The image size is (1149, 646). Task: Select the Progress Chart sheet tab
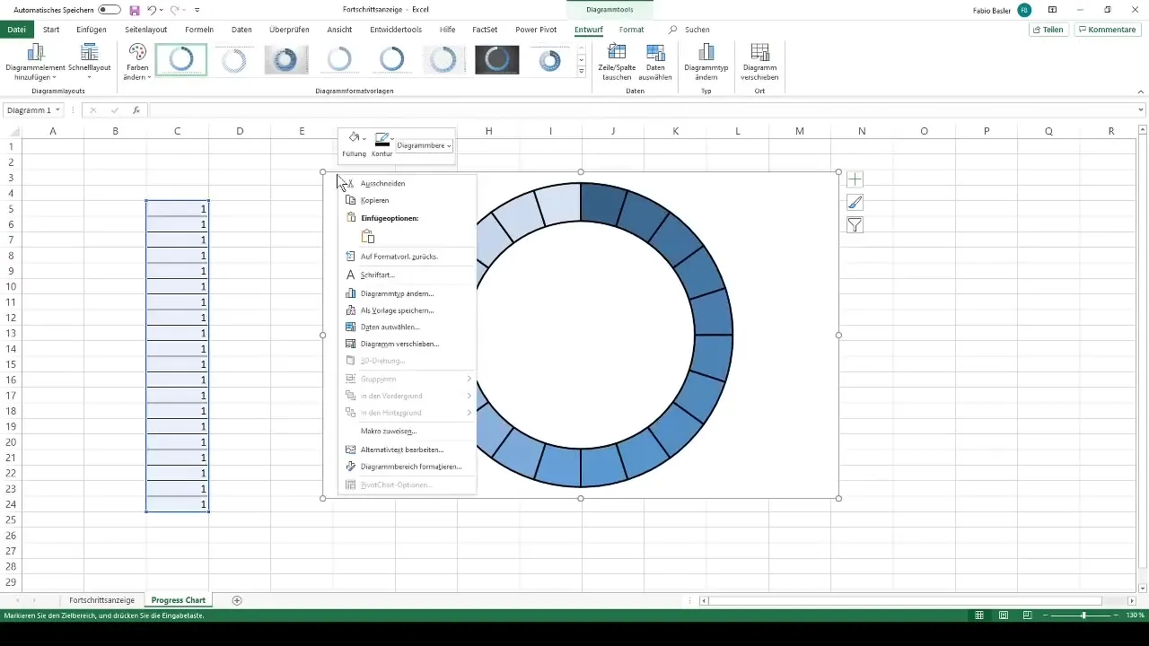178,600
